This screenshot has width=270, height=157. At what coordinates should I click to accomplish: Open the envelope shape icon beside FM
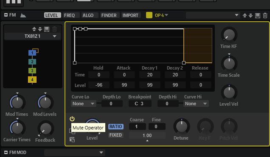(23, 16)
